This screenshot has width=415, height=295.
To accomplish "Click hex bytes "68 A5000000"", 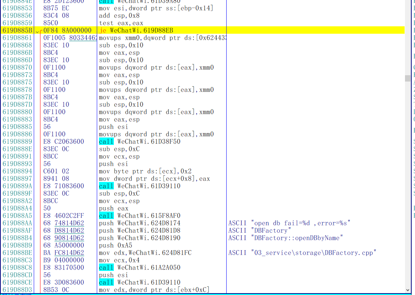I will 63,245.
